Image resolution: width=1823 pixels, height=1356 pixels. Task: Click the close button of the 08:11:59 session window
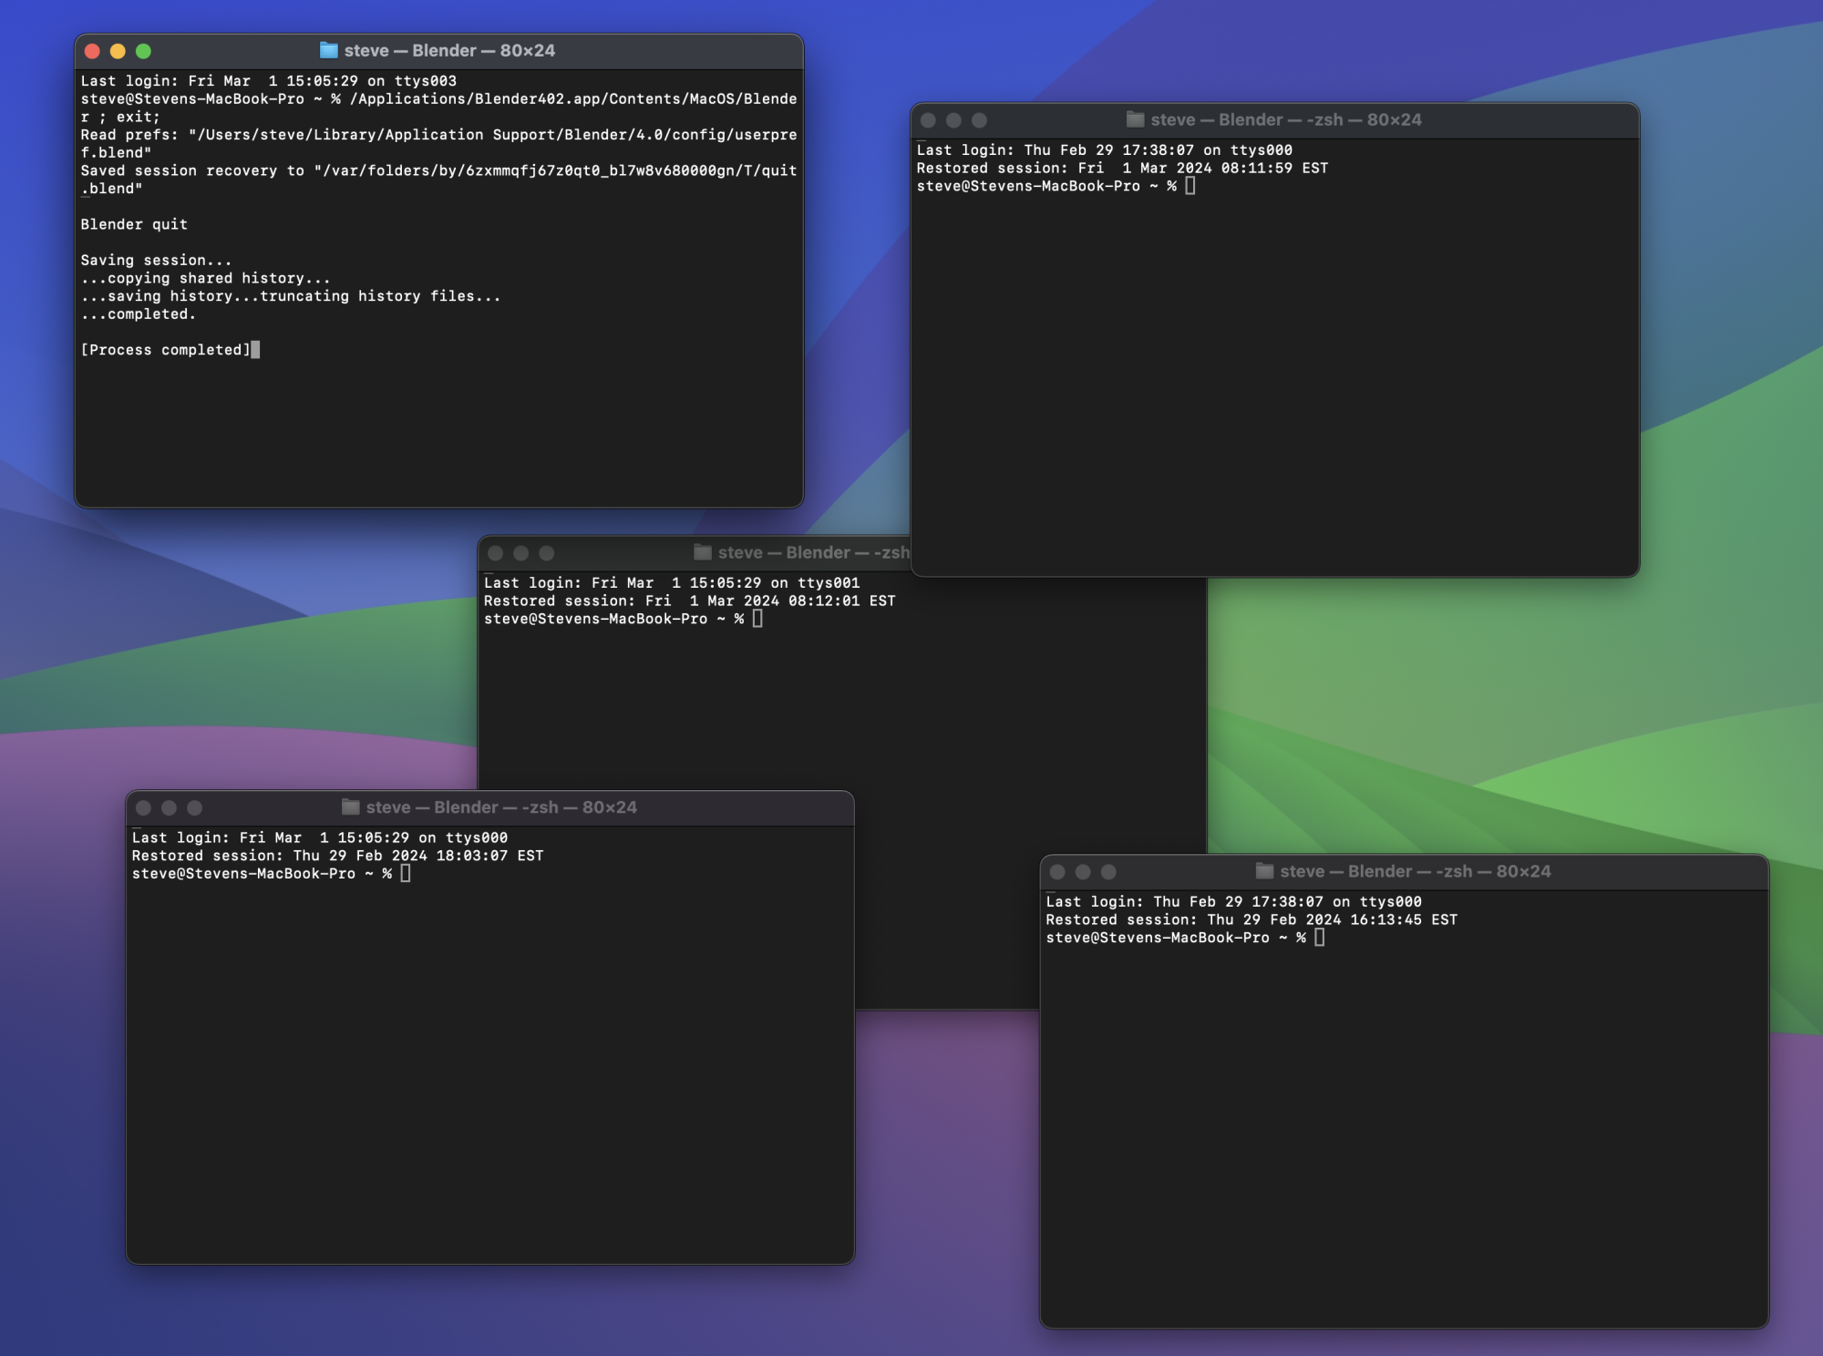(x=928, y=120)
